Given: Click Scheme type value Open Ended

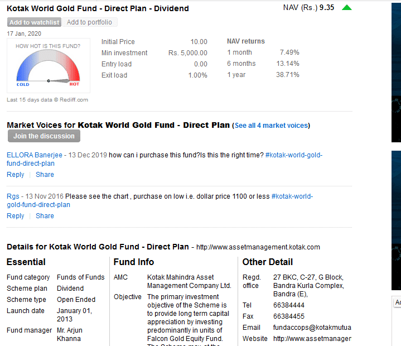Looking at the screenshot, I should click(x=76, y=300).
